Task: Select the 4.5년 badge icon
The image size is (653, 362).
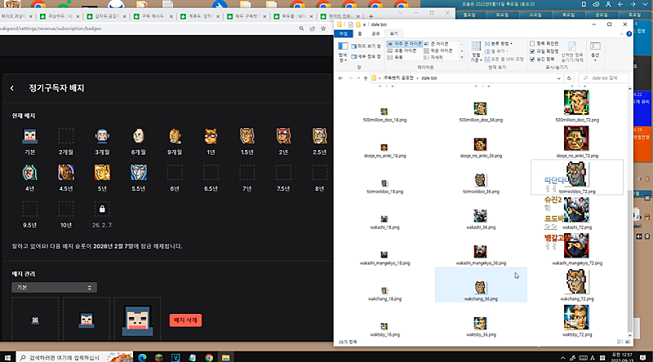Action: coord(66,173)
